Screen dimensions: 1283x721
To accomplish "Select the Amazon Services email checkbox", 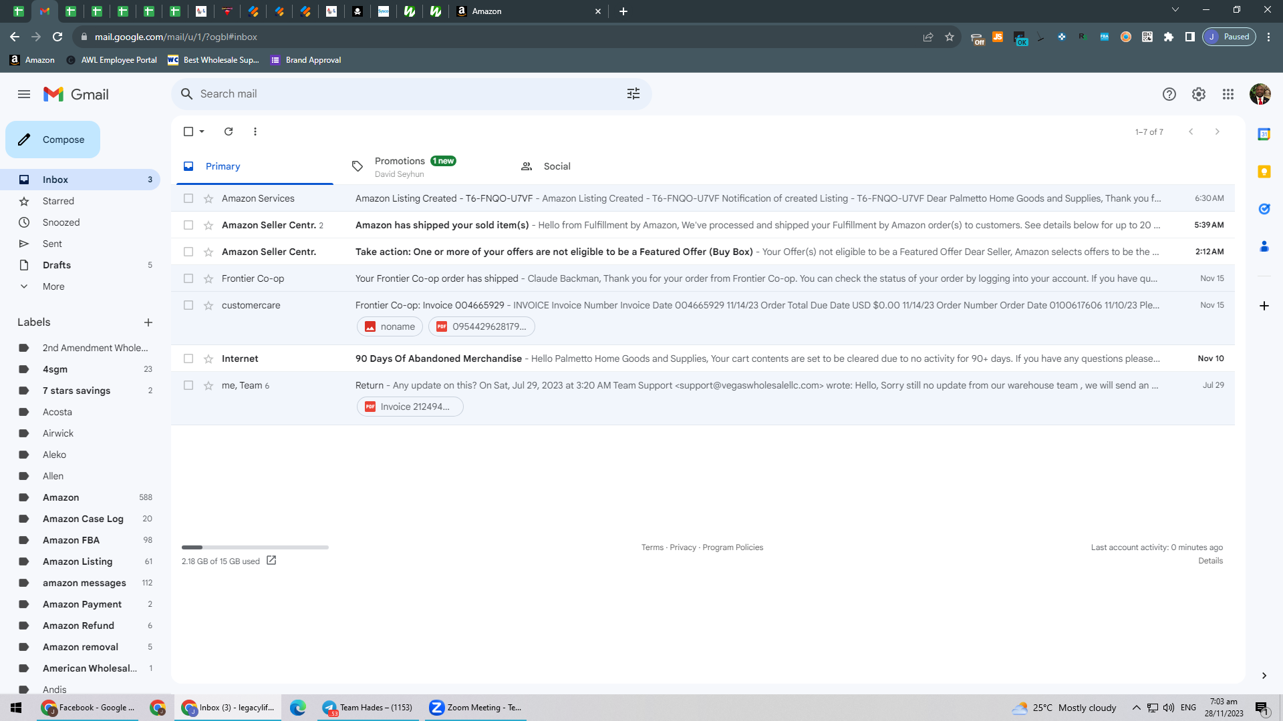I will 188,198.
